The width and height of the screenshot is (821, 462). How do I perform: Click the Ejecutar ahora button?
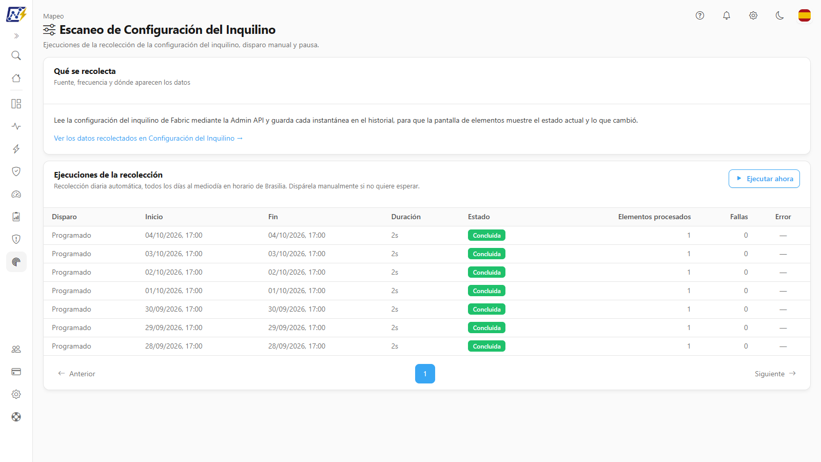click(x=764, y=179)
